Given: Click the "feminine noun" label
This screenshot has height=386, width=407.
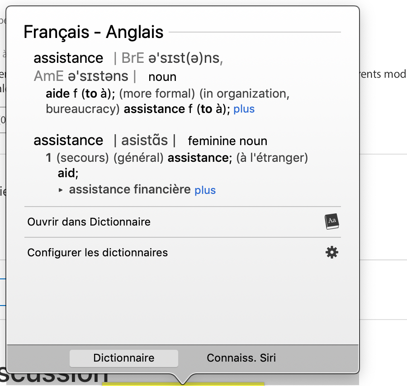Looking at the screenshot, I should (227, 141).
